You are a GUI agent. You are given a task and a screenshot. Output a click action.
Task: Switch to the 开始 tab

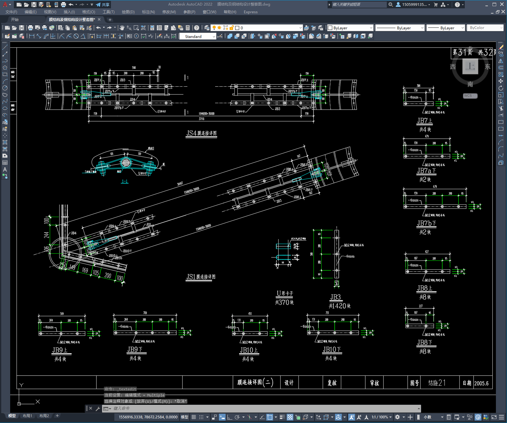pos(15,19)
